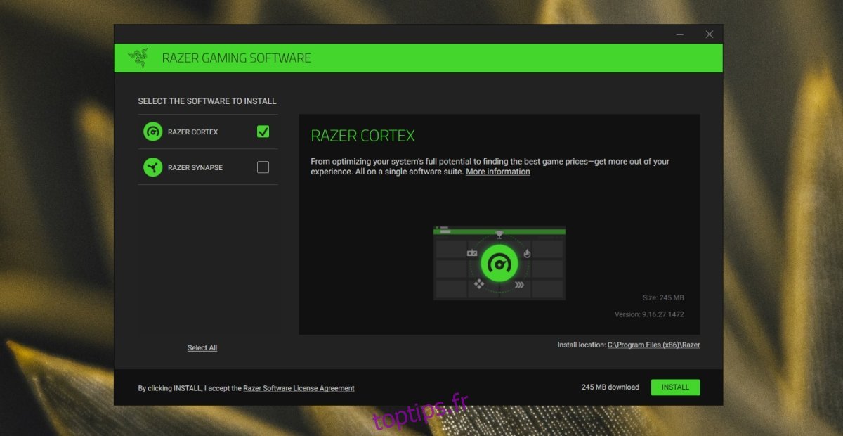Select the Razer Synapse list entry label
843x436 pixels.
195,167
